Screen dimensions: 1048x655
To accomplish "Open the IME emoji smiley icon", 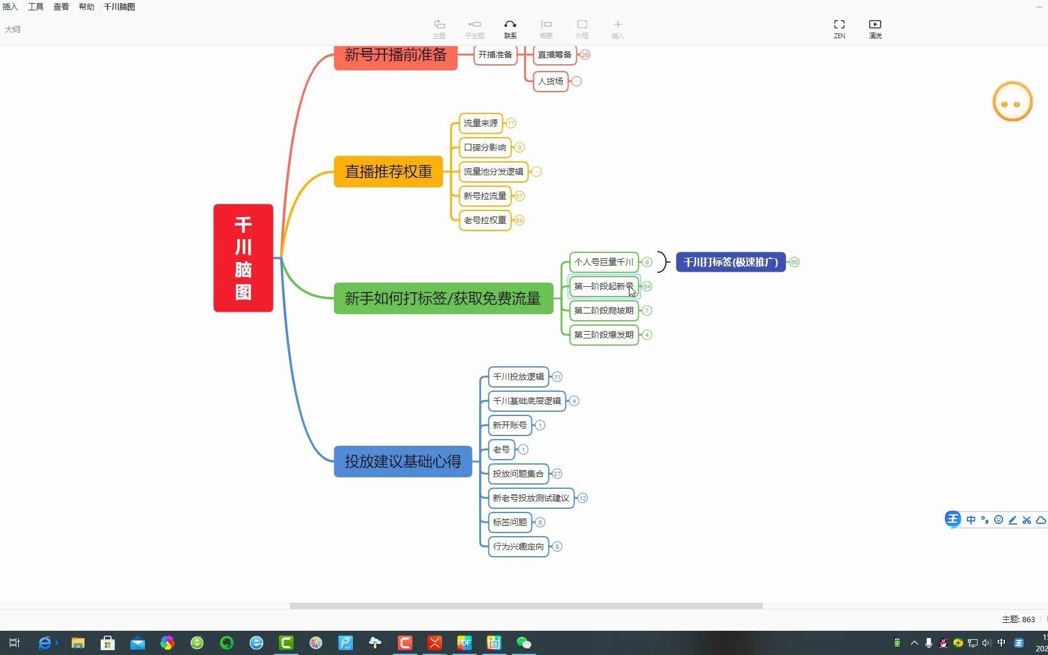I will 999,520.
